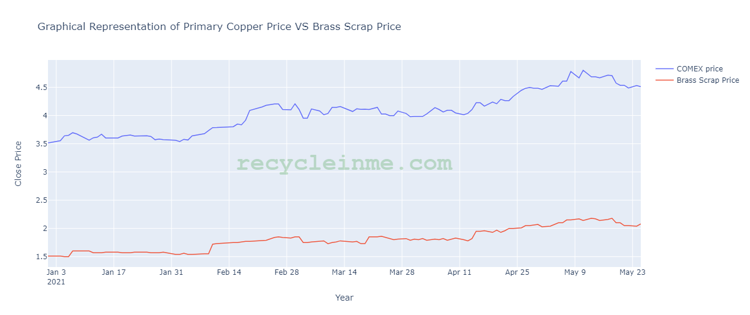
Task: Click the Jan 17 date tick label
Action: pos(114,272)
